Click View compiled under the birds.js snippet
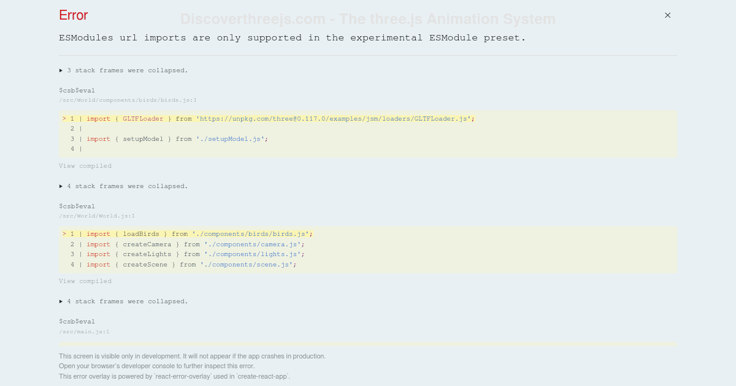The image size is (736, 386). point(85,166)
